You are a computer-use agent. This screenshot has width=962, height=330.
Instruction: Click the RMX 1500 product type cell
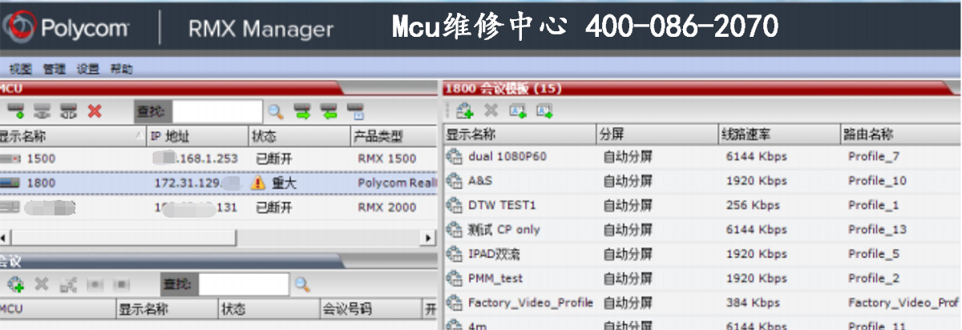click(387, 159)
